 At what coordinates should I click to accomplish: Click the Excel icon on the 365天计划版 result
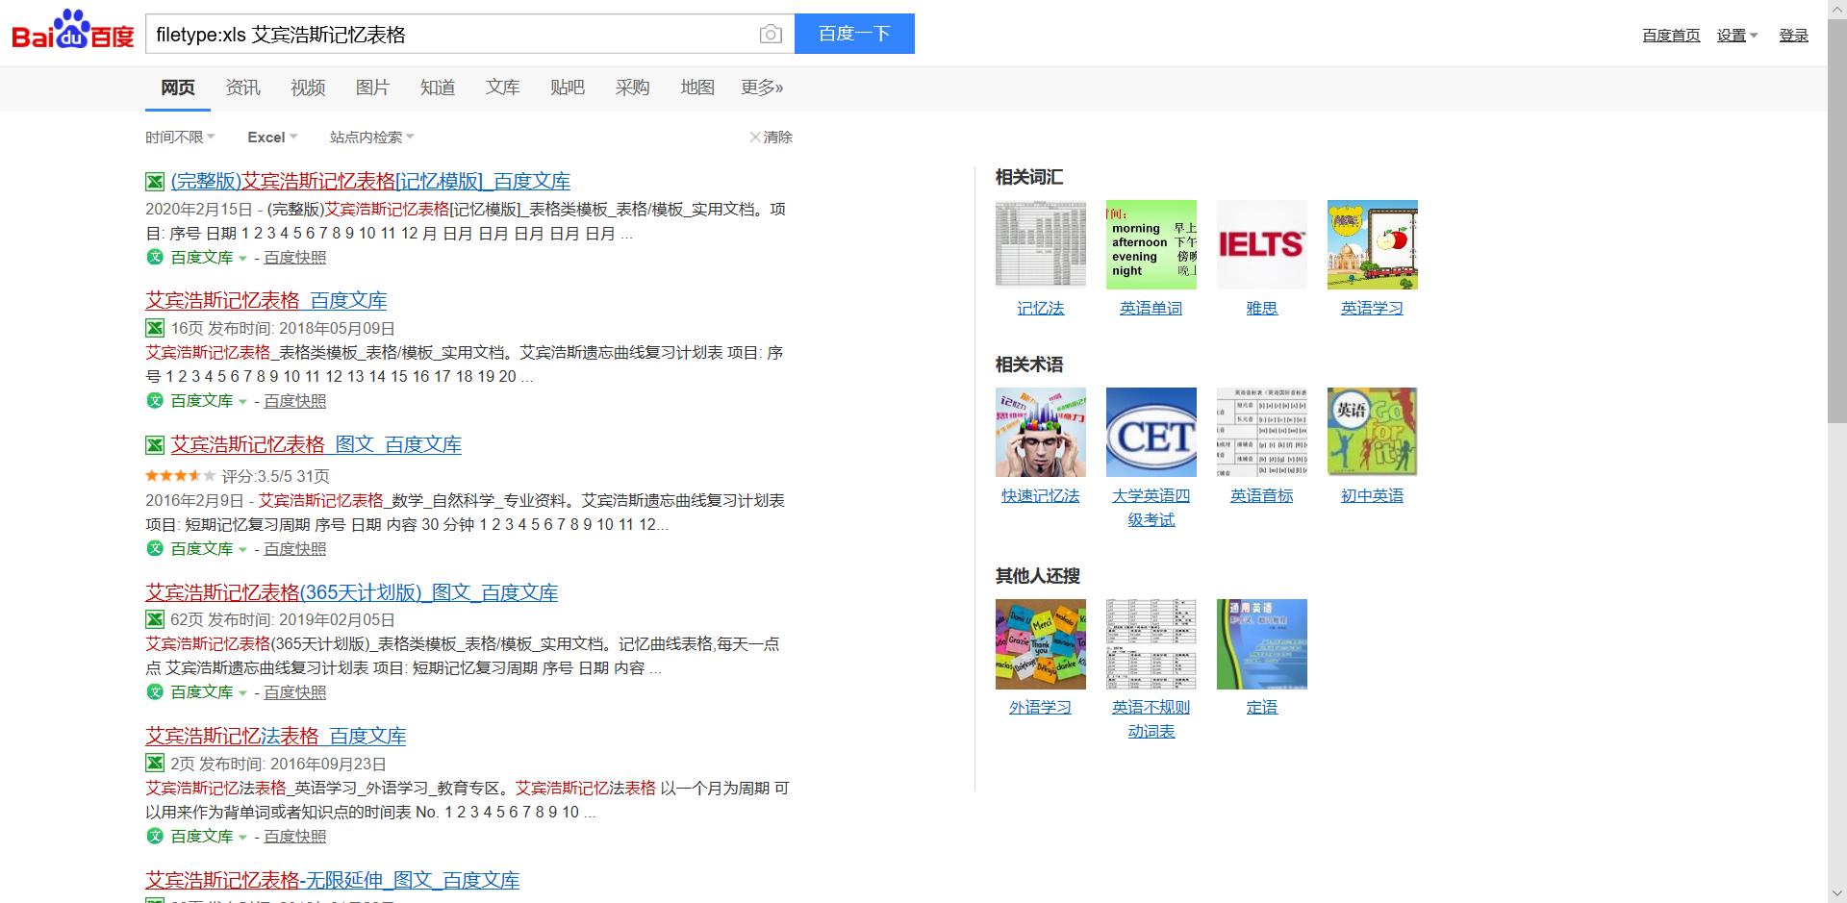(x=155, y=619)
